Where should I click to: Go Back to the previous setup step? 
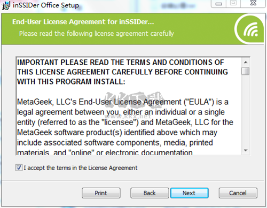coord(150,193)
